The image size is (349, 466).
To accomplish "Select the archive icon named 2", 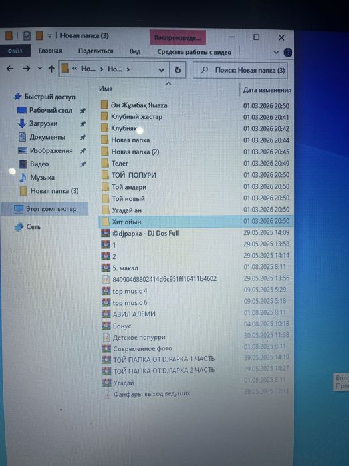I will (x=106, y=256).
